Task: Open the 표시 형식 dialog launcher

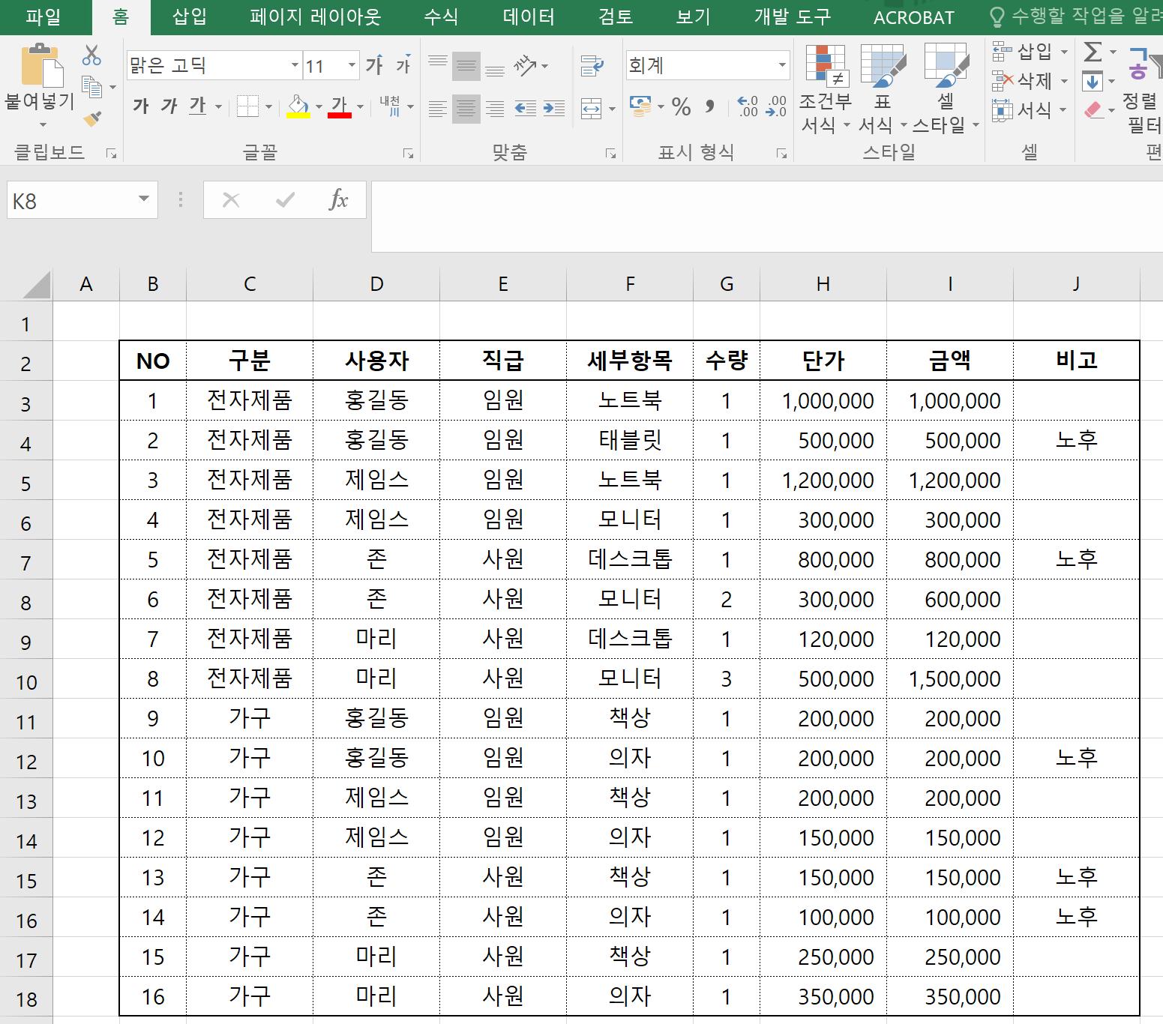Action: pos(782,154)
